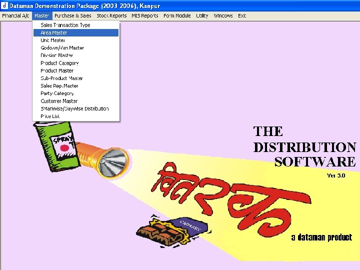Open Price List entry
The height and width of the screenshot is (270, 360).
76,116
